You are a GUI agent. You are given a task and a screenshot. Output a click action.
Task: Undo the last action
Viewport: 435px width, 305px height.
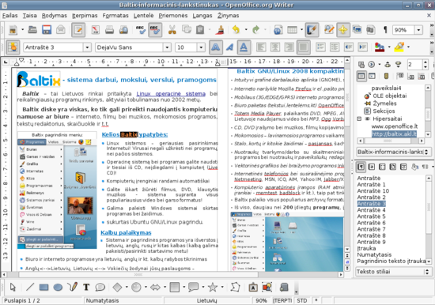point(236,30)
